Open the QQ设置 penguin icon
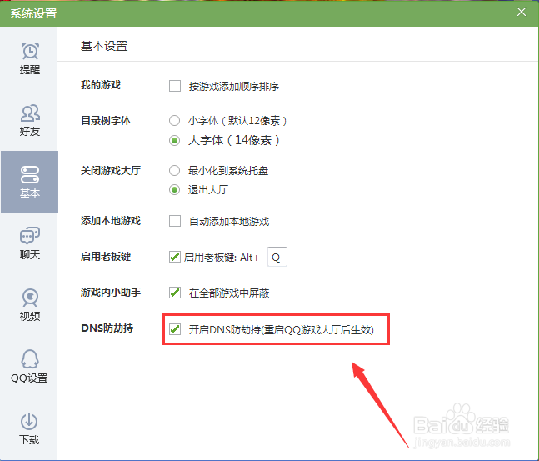 click(x=30, y=359)
